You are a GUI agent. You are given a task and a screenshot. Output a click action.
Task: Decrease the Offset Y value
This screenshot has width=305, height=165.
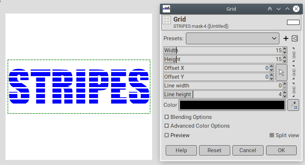tap(272, 79)
